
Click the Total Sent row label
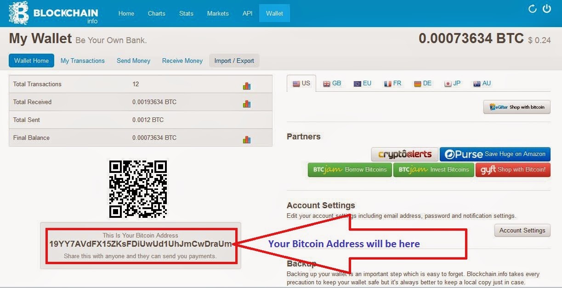[x=27, y=120]
